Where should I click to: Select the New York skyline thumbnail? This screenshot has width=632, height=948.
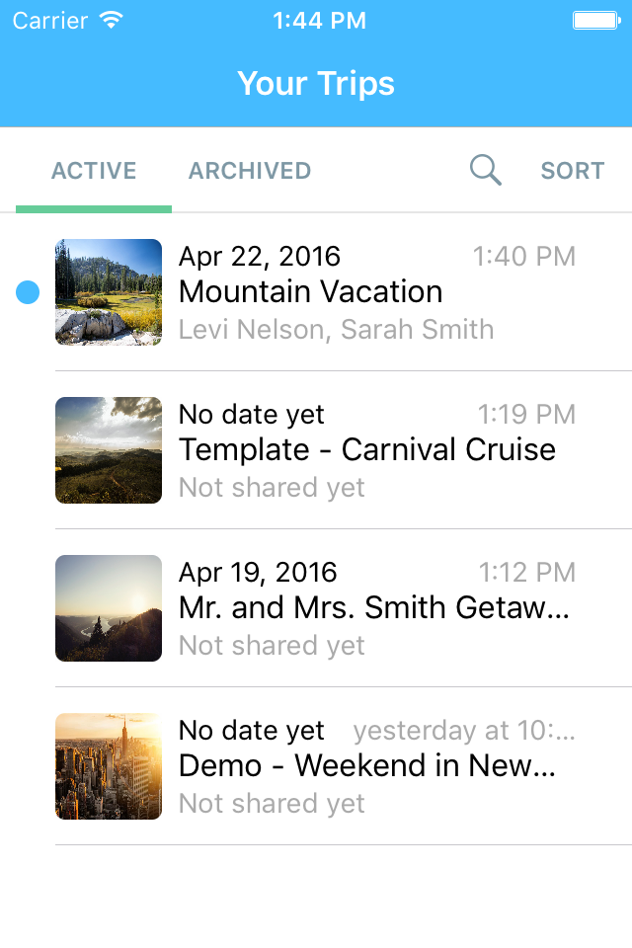coord(109,766)
